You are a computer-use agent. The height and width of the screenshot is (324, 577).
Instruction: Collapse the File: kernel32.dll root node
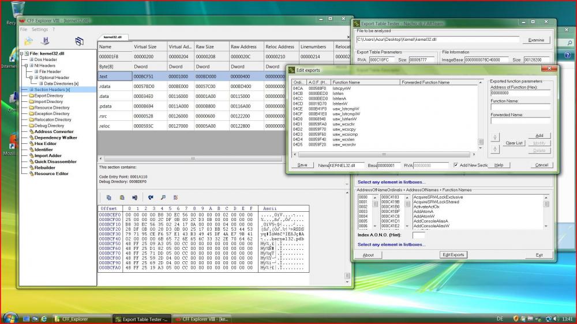coord(22,54)
